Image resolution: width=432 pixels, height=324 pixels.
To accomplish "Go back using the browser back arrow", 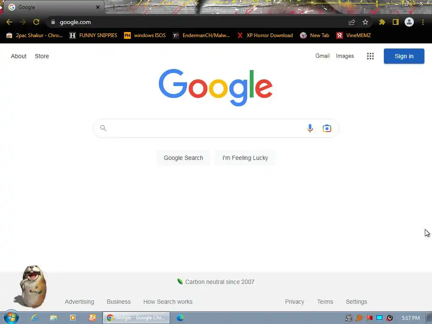I will [9, 22].
